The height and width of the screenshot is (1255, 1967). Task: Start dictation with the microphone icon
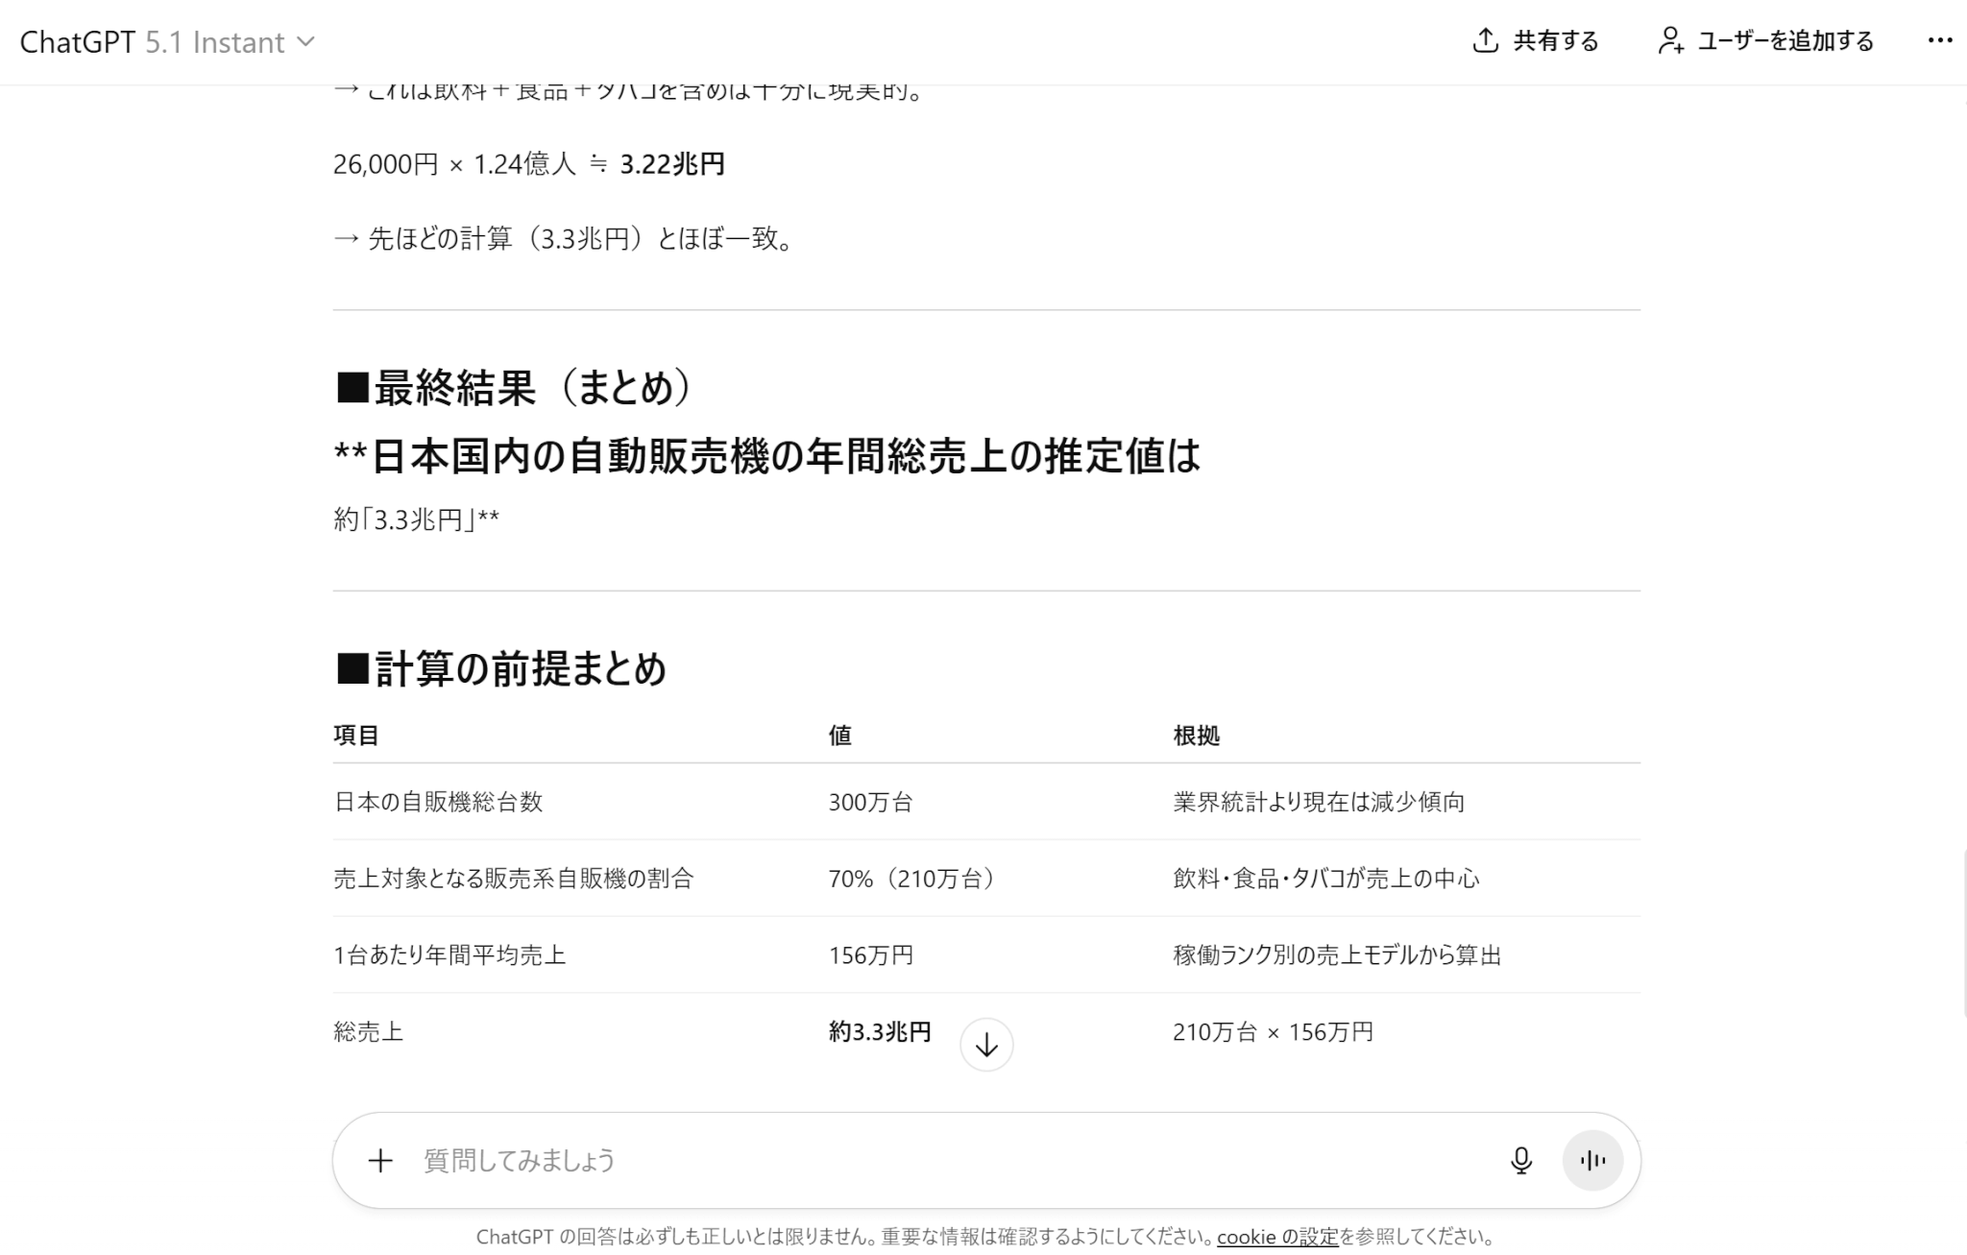click(x=1520, y=1160)
